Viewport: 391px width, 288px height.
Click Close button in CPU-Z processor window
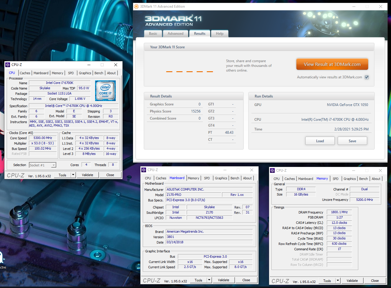point(110,175)
